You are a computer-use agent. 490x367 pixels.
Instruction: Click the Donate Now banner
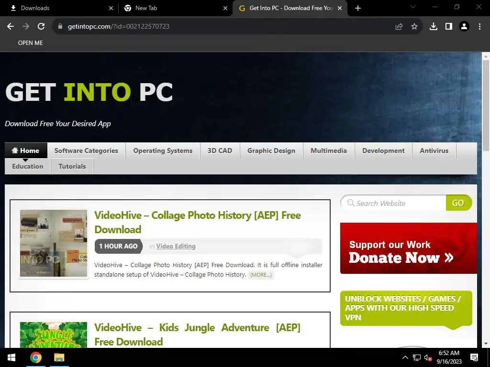tap(409, 248)
